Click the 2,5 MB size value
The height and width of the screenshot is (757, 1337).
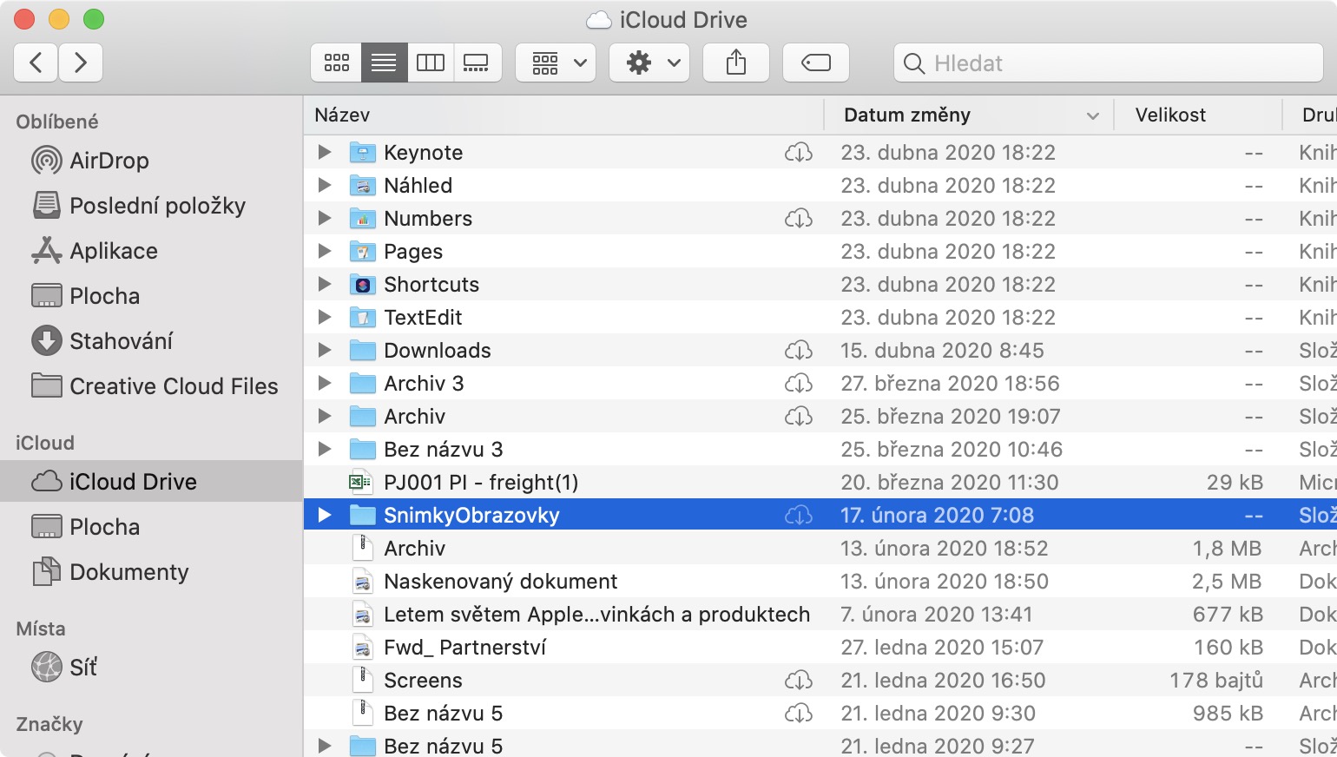pos(1227,582)
